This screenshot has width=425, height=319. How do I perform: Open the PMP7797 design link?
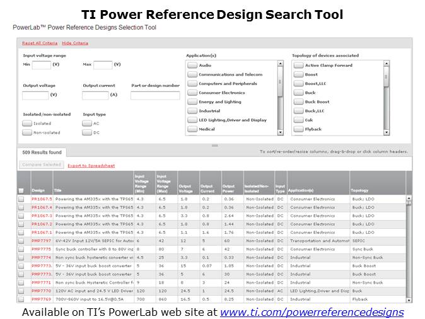tap(41, 241)
